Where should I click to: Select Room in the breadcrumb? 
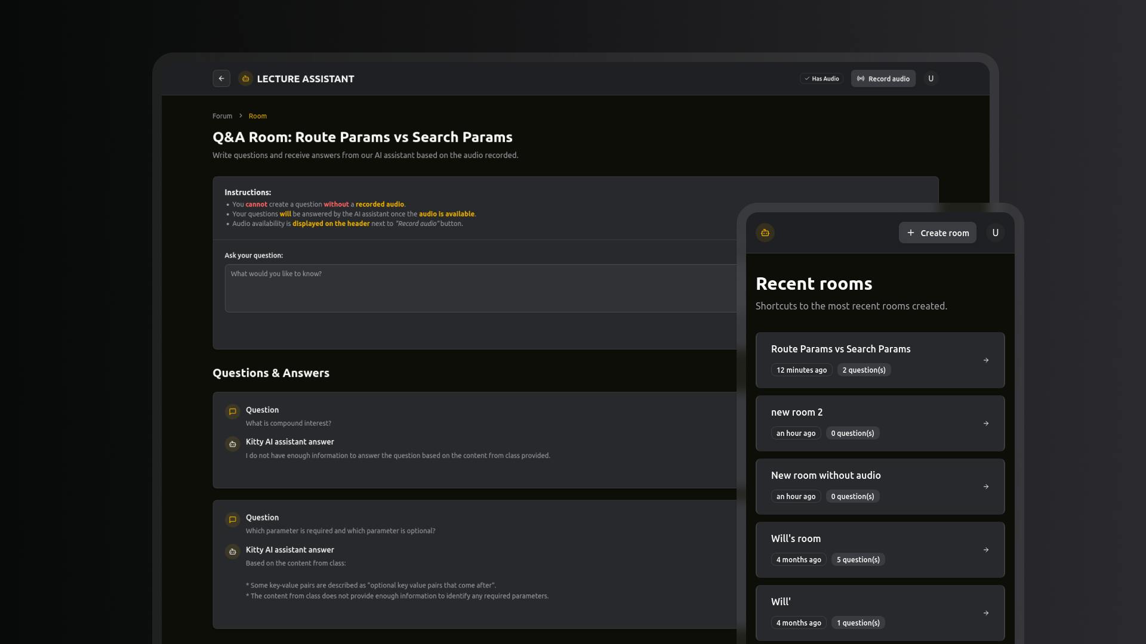257,116
